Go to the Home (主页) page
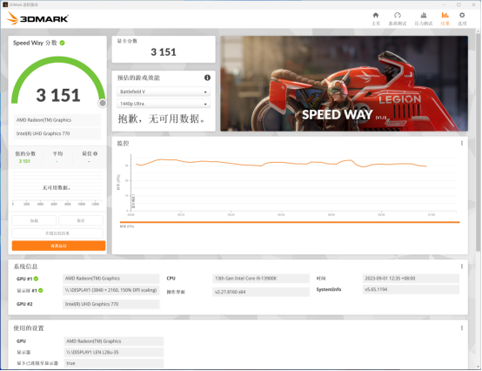 (x=376, y=19)
